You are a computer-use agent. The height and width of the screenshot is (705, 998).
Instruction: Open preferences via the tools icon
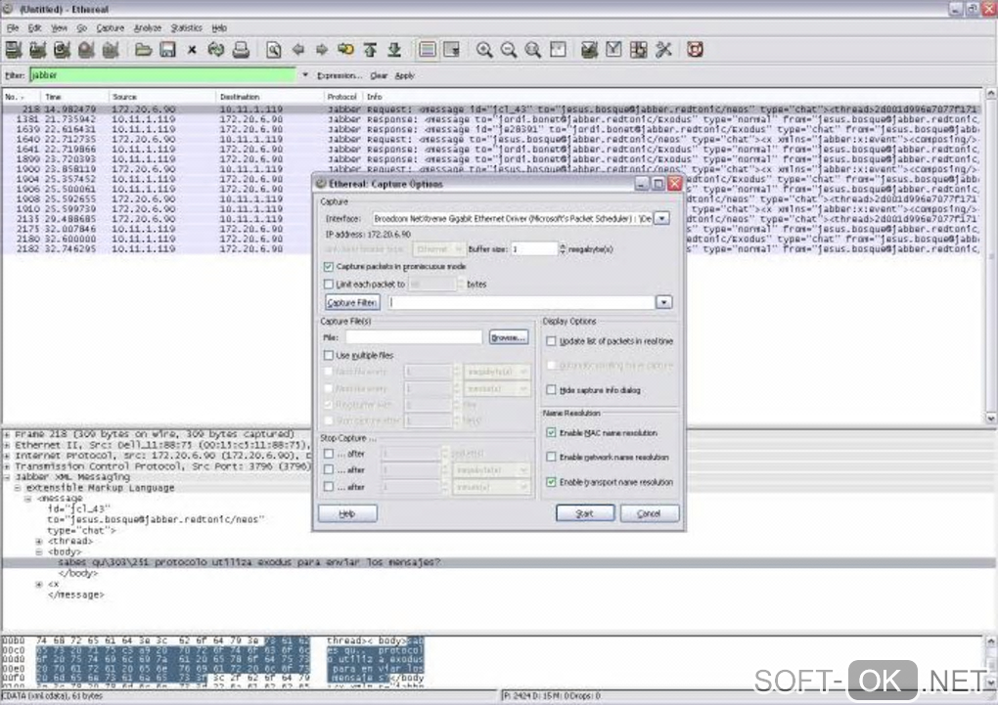point(663,50)
